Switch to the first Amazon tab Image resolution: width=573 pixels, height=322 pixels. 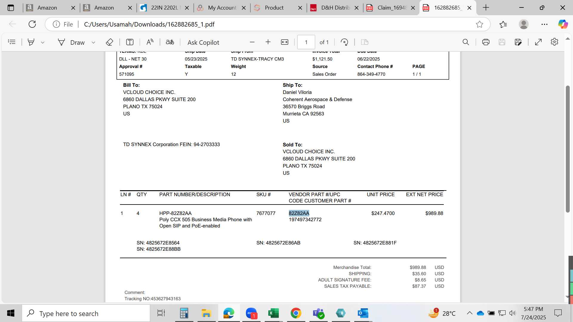(x=47, y=8)
